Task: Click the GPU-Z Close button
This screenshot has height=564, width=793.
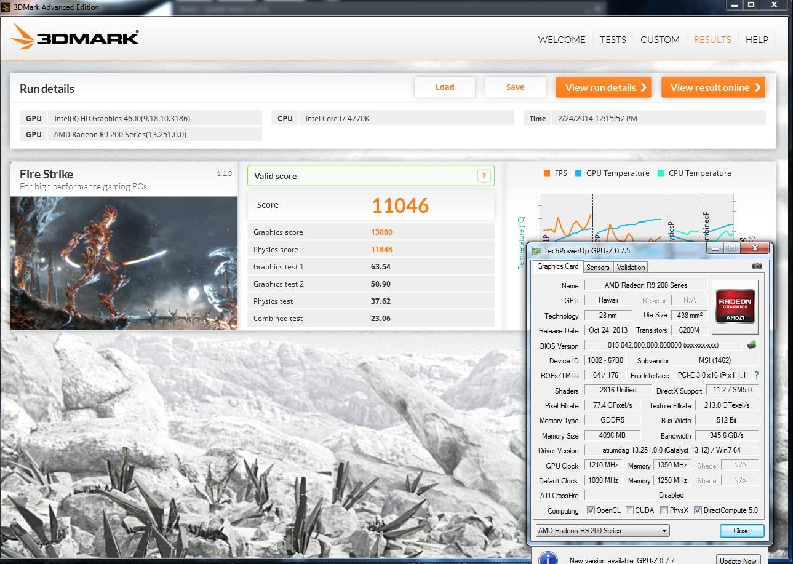Action: click(x=741, y=530)
